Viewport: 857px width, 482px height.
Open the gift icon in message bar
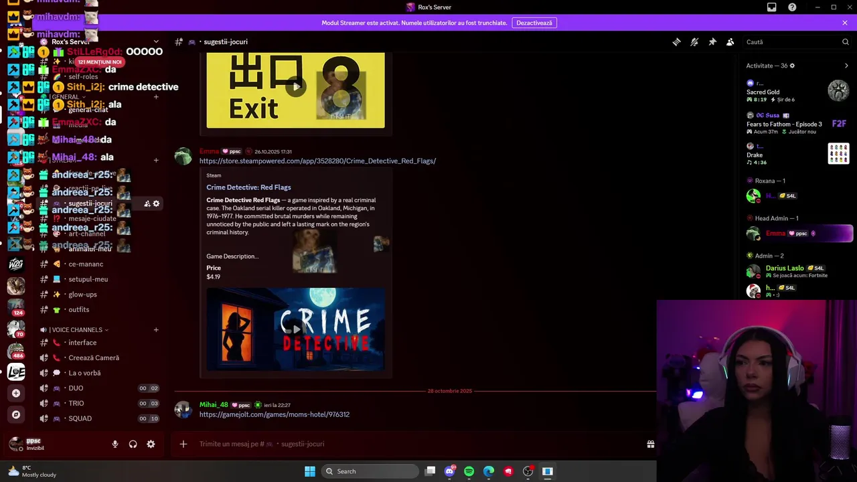(x=650, y=444)
